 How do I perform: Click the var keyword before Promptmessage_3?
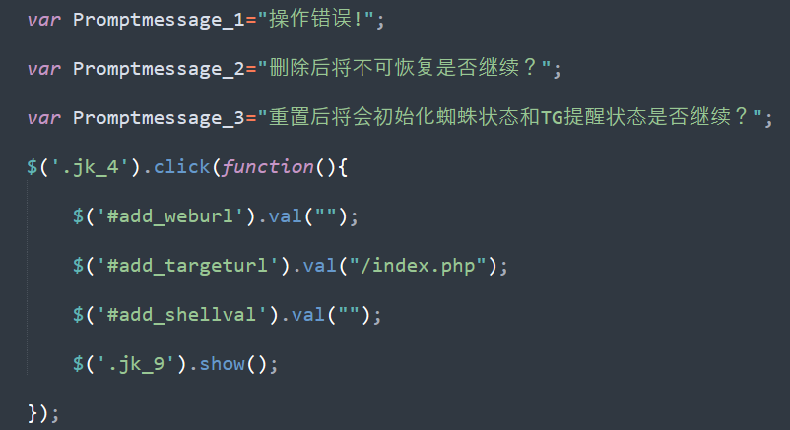pos(43,118)
